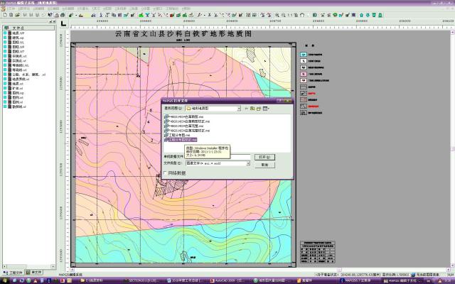Screen dimensions: 455x284
Task: Expand the 查找范围 folder dropdown showing 地形地质图
Action: pyautogui.click(x=239, y=109)
